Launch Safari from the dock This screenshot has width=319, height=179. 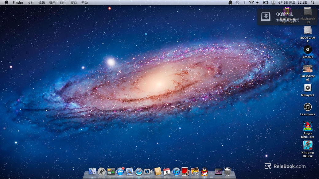(139, 172)
